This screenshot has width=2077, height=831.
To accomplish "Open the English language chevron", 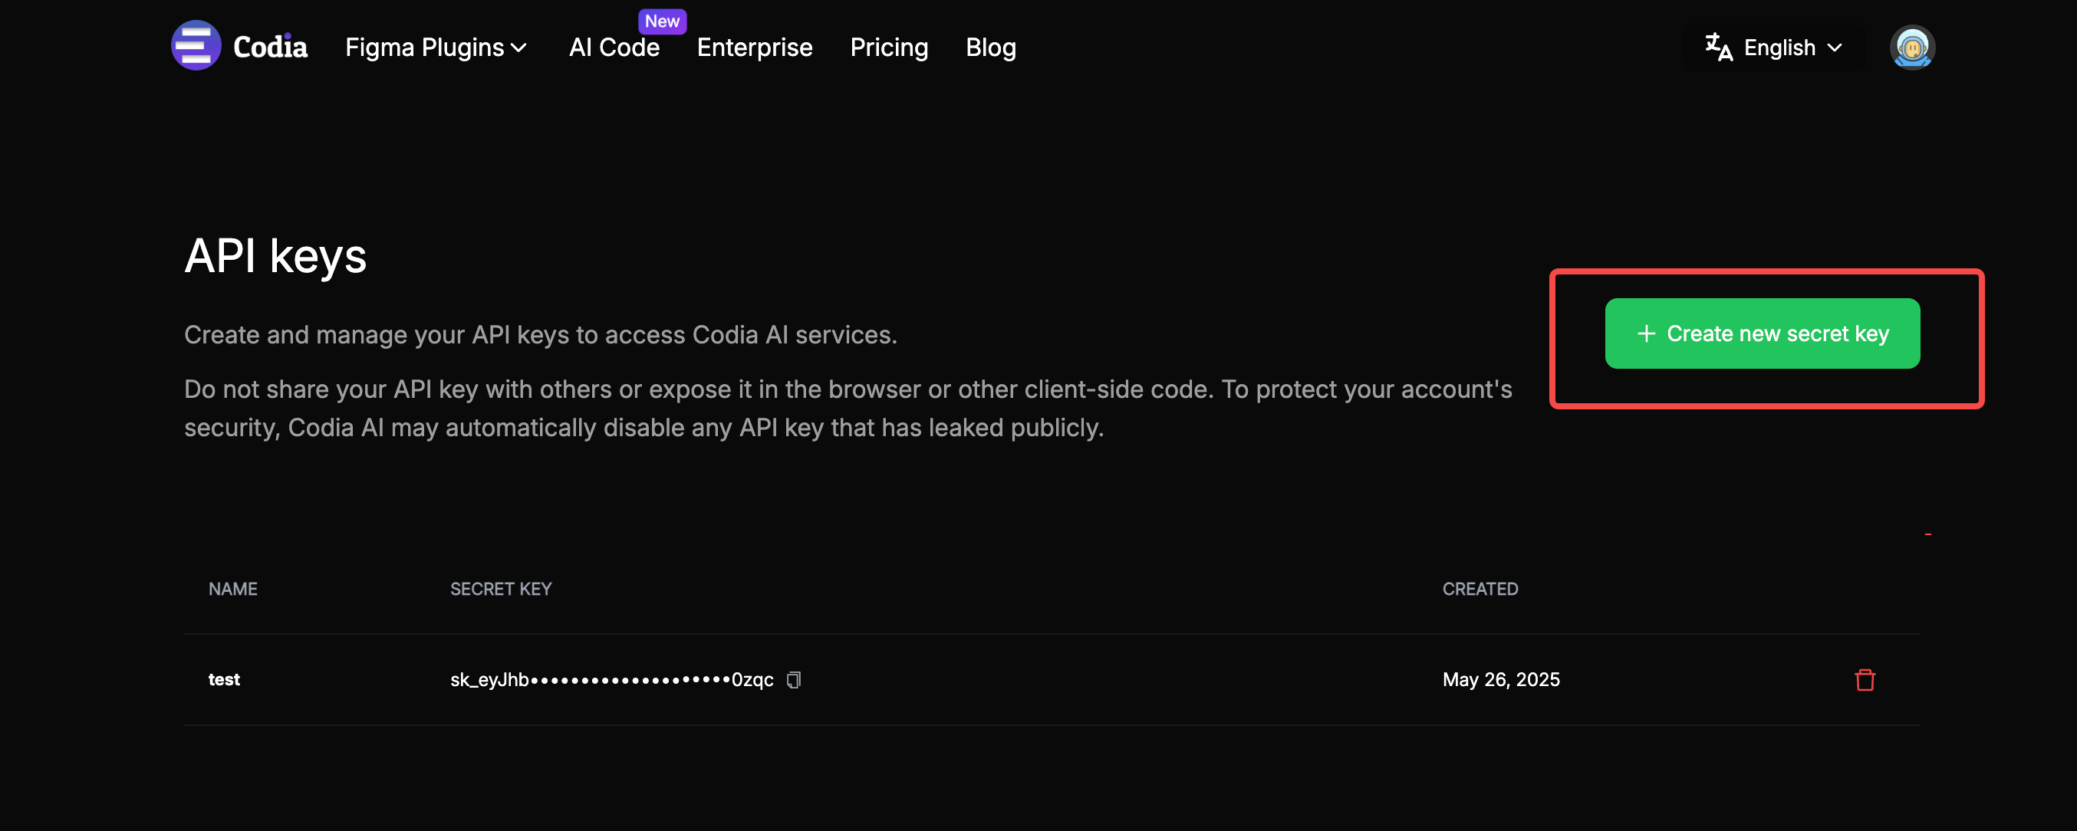I will [x=1835, y=48].
